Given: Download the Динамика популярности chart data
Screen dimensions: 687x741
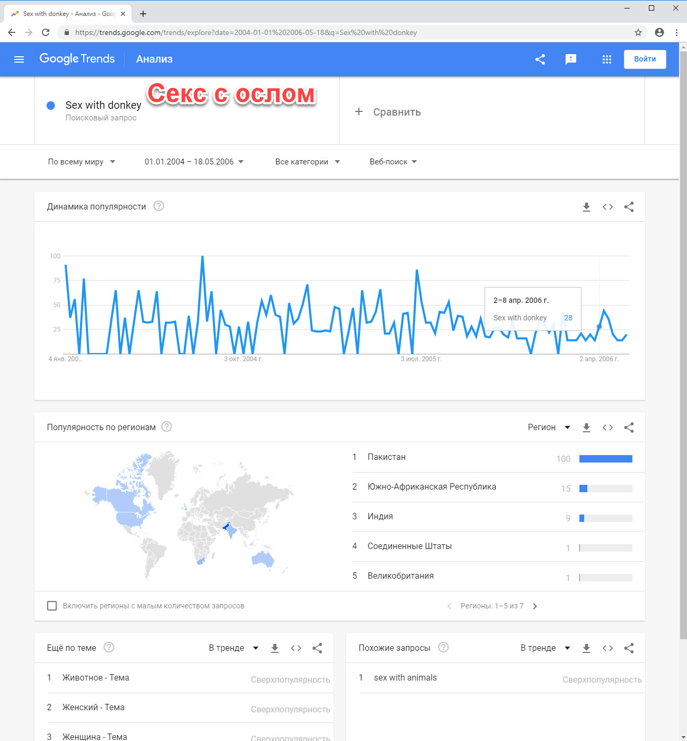Looking at the screenshot, I should (x=586, y=207).
